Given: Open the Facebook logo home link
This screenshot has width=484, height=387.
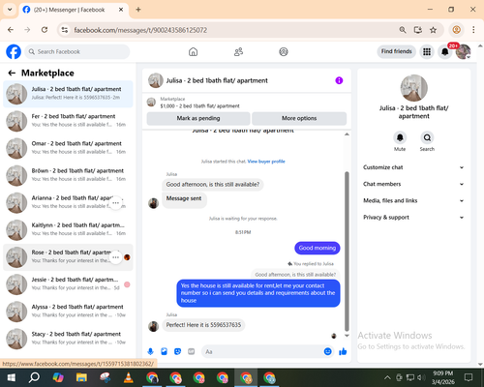Looking at the screenshot, I should (14, 51).
